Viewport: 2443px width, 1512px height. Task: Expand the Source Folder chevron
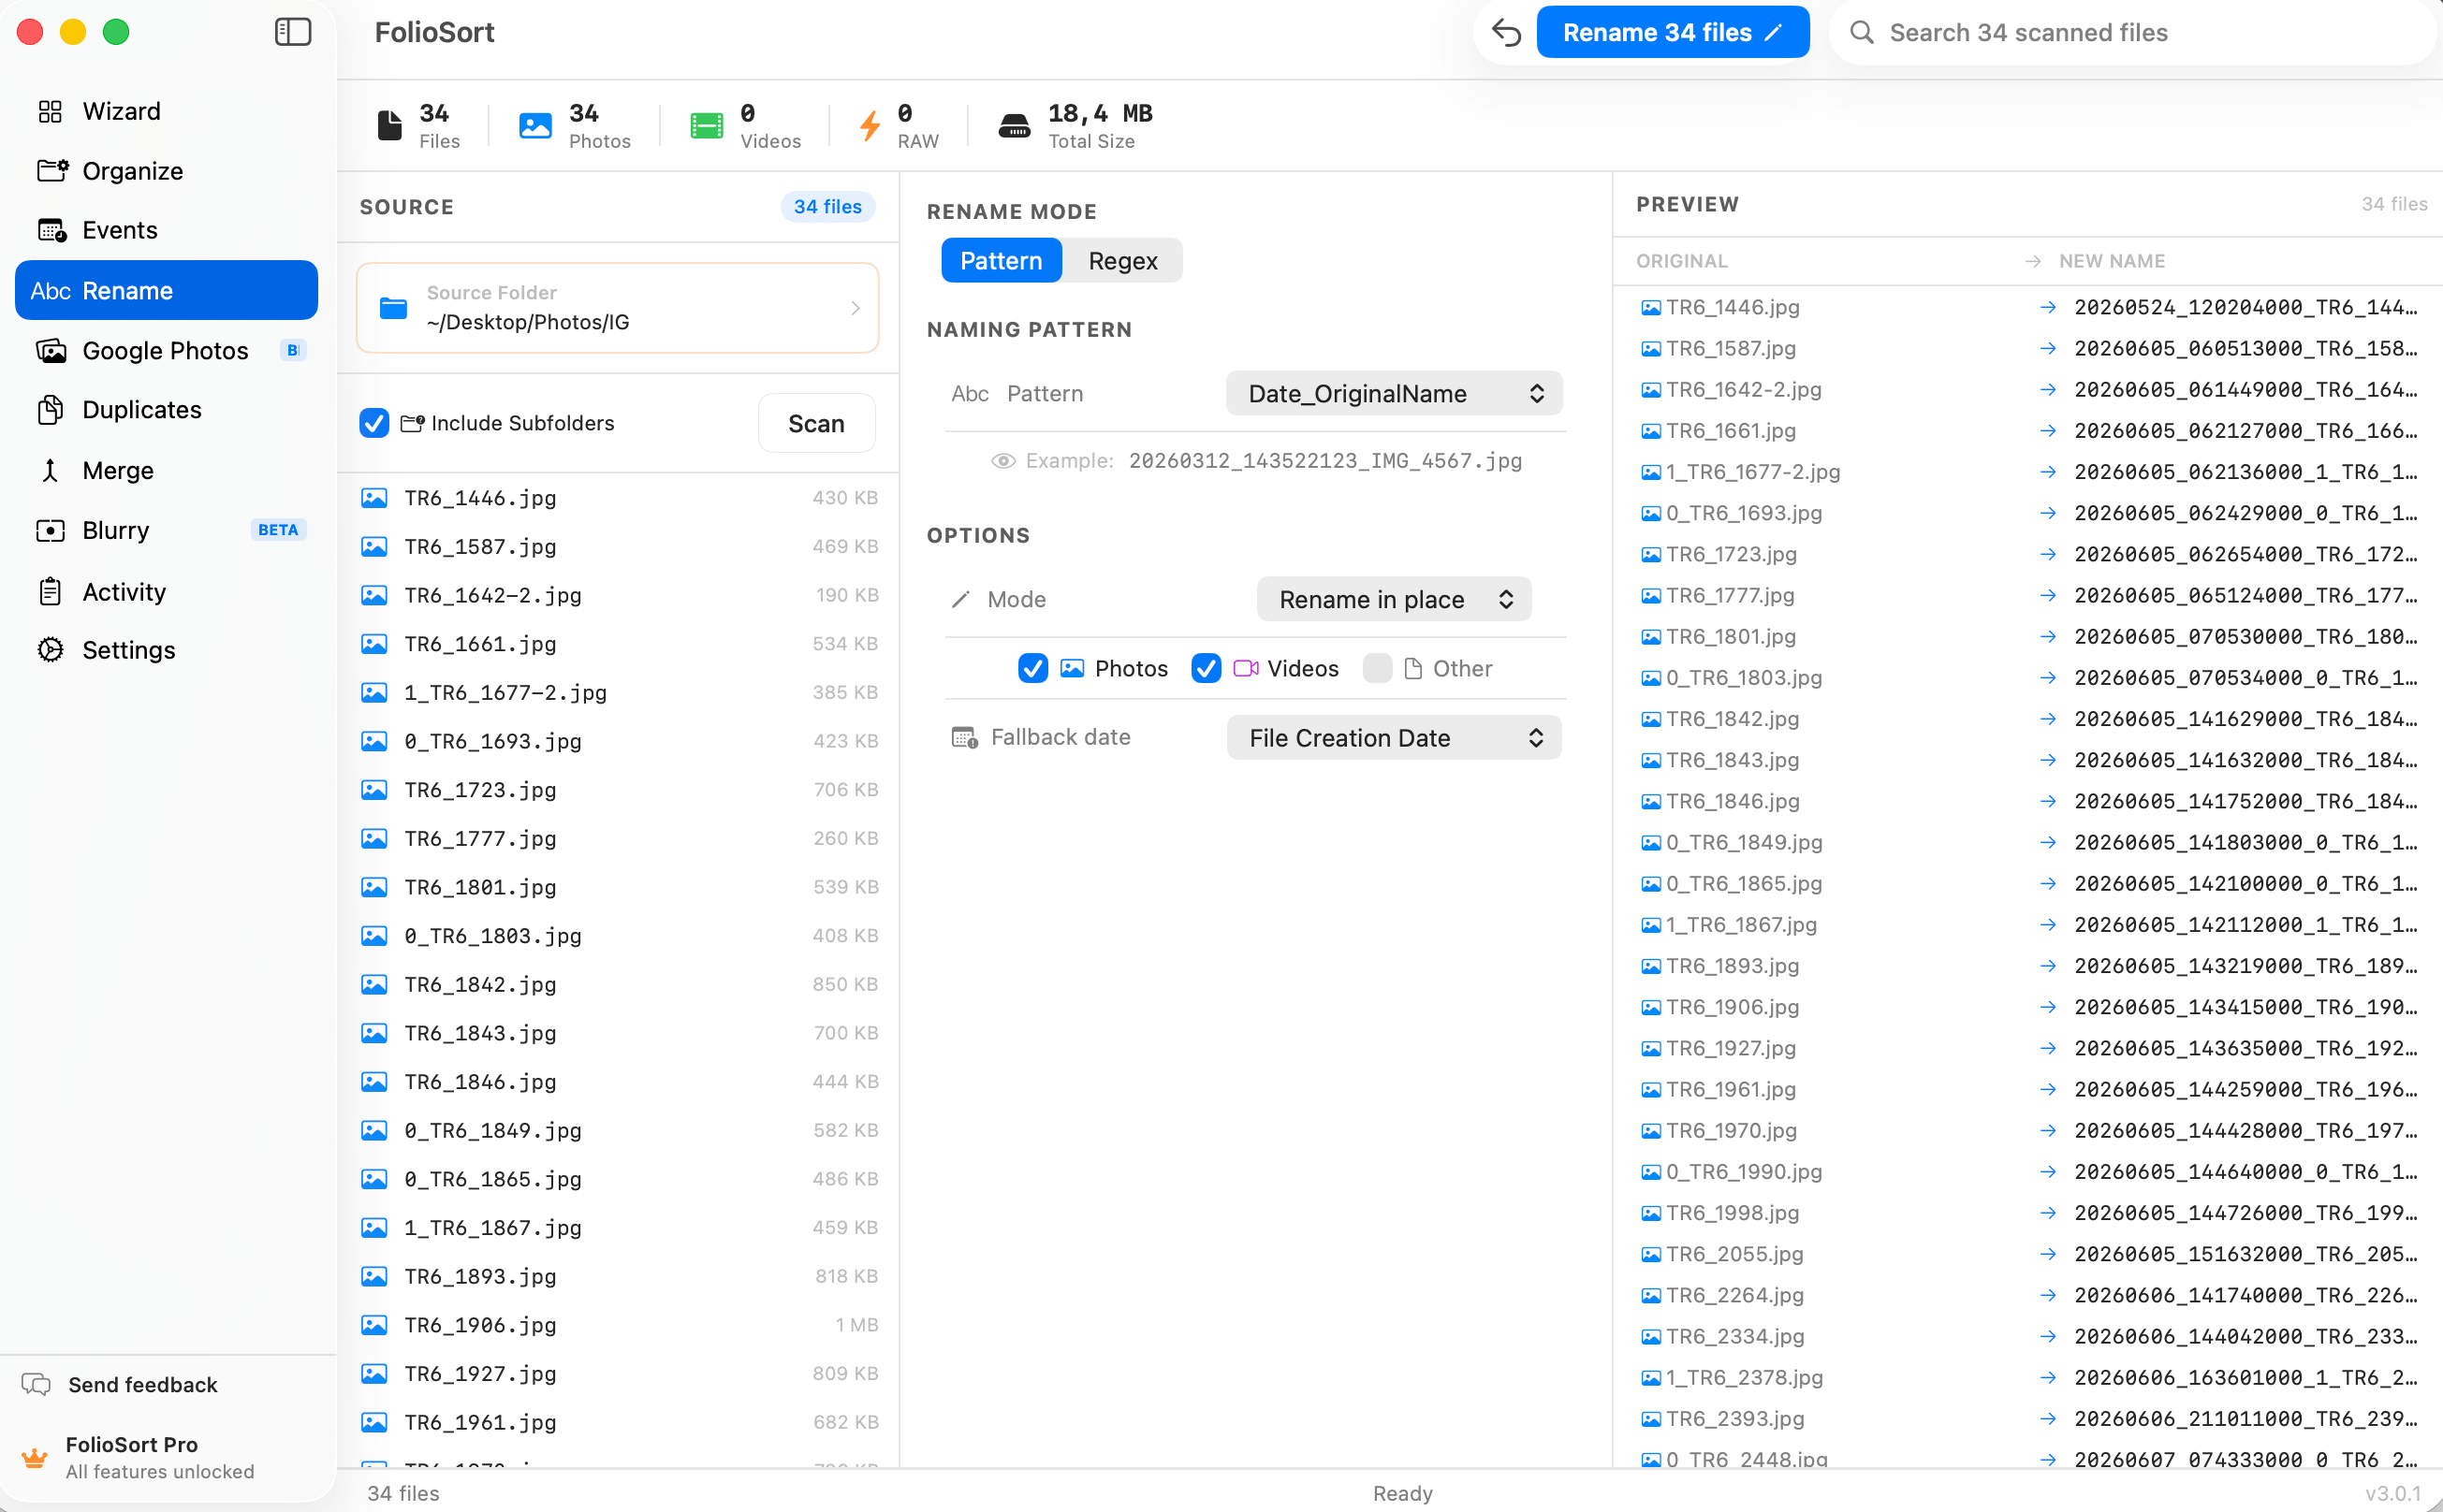(x=856, y=308)
